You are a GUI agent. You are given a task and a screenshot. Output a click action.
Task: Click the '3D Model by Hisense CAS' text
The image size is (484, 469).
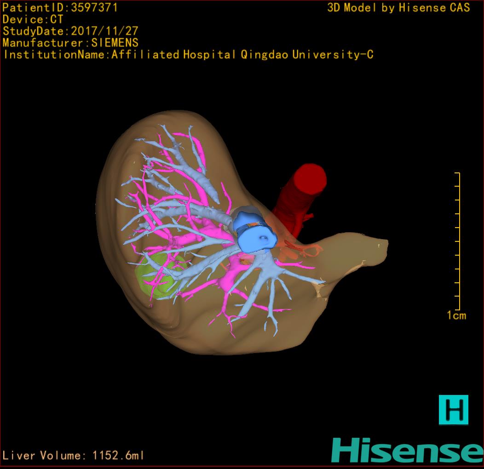click(x=398, y=7)
